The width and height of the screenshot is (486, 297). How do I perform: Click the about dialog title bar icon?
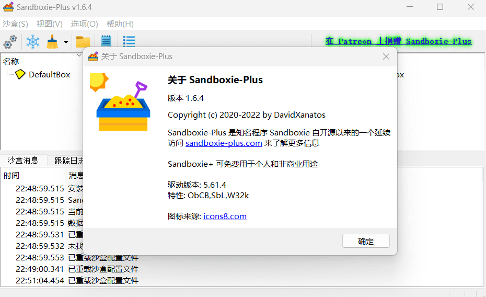click(x=93, y=56)
